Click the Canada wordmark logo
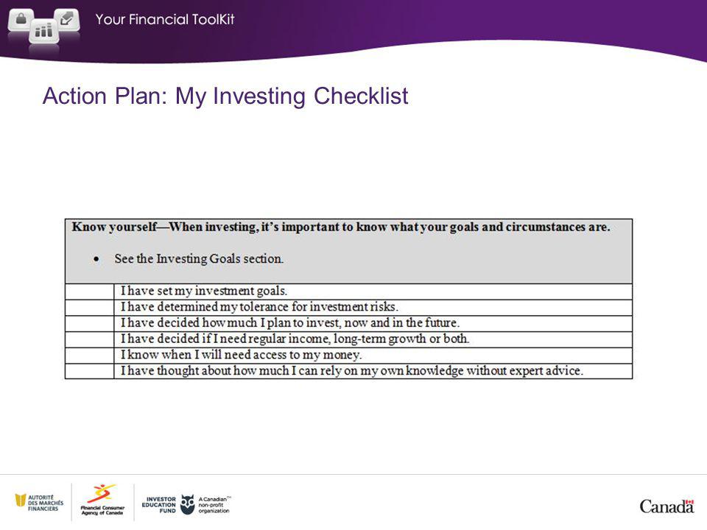707x530 pixels. click(x=667, y=506)
